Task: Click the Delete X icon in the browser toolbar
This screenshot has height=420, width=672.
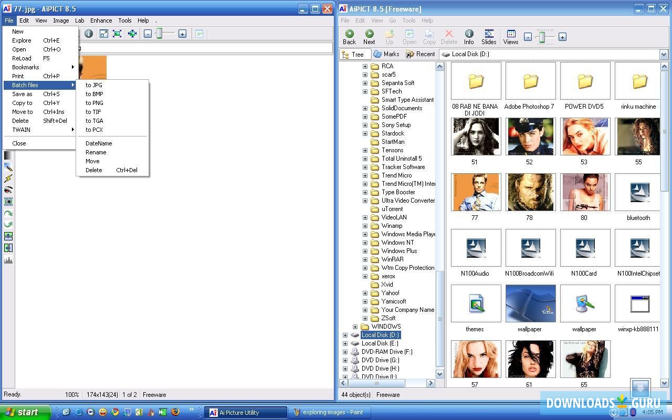Action: click(x=449, y=37)
